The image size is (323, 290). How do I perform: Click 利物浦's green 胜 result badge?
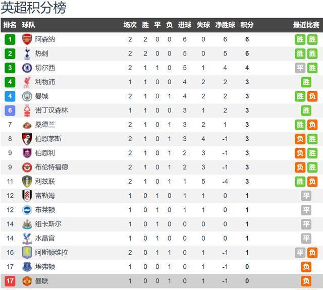(x=306, y=82)
